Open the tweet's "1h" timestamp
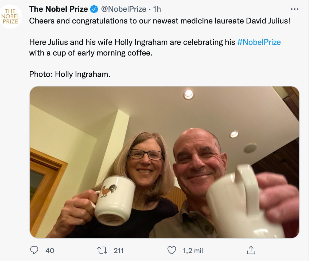312x261 pixels. pyautogui.click(x=157, y=9)
